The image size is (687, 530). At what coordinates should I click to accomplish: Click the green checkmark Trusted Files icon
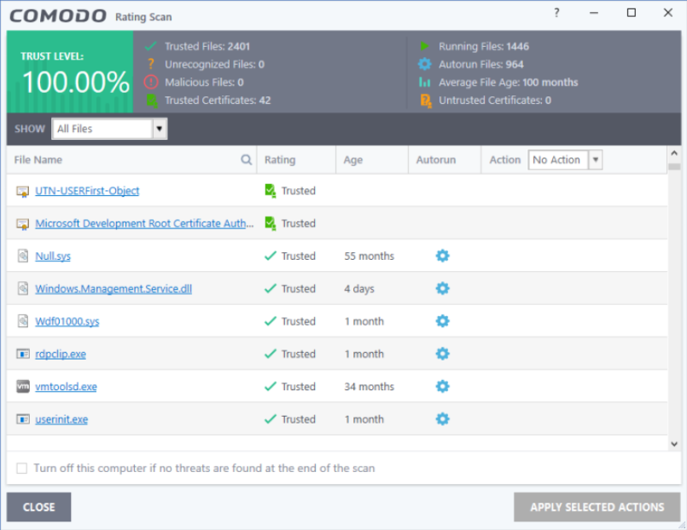pyautogui.click(x=151, y=46)
